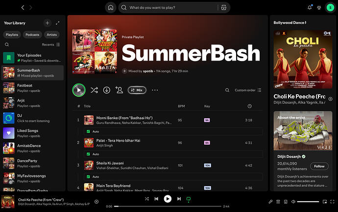
Task: Open Your Episodes in the library
Action: pyautogui.click(x=32, y=58)
